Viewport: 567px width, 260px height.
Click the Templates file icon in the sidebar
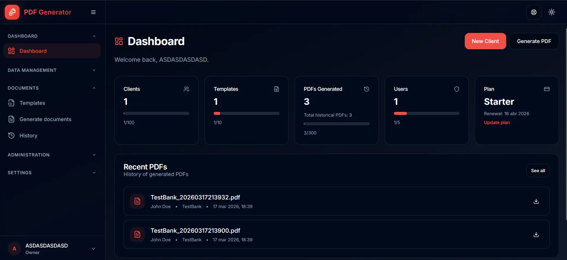coord(11,103)
